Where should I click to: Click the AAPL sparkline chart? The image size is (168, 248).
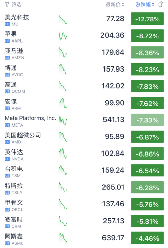[x=63, y=36]
